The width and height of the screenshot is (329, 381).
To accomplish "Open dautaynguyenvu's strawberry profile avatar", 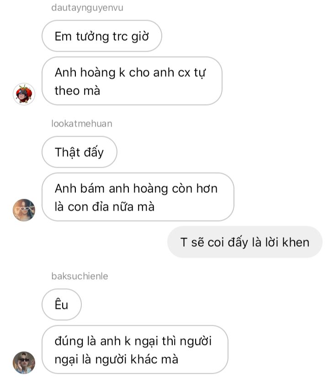I will [x=24, y=94].
